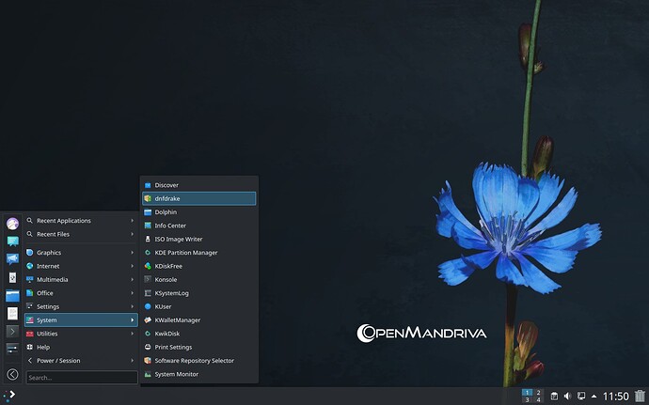Expand the Settings category

coord(81,306)
